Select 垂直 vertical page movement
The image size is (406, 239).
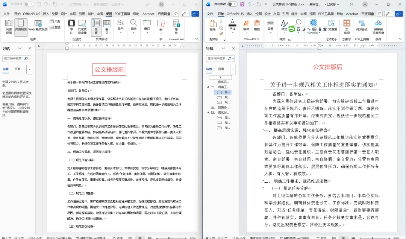click(x=96, y=27)
